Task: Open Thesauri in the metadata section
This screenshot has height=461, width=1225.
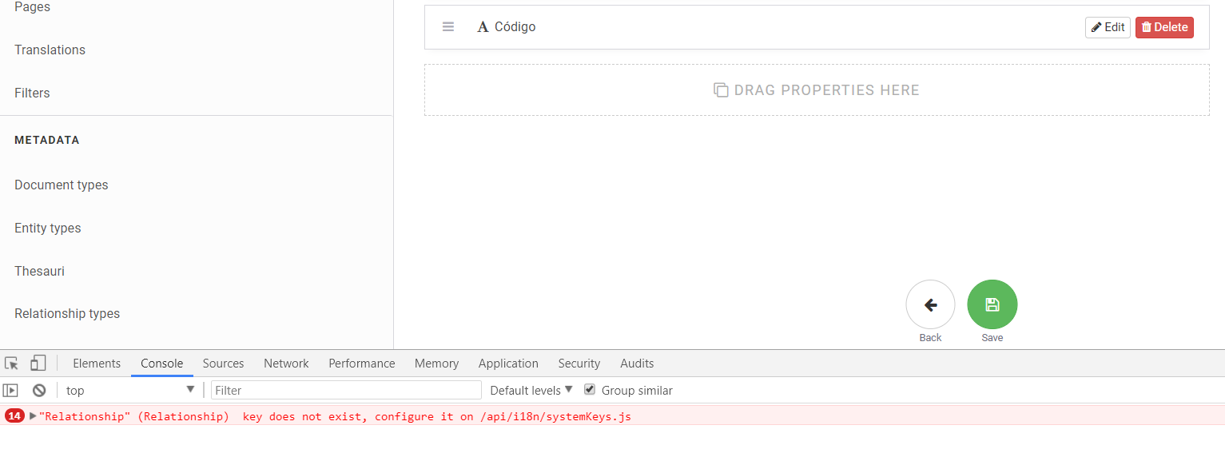Action: (x=40, y=271)
